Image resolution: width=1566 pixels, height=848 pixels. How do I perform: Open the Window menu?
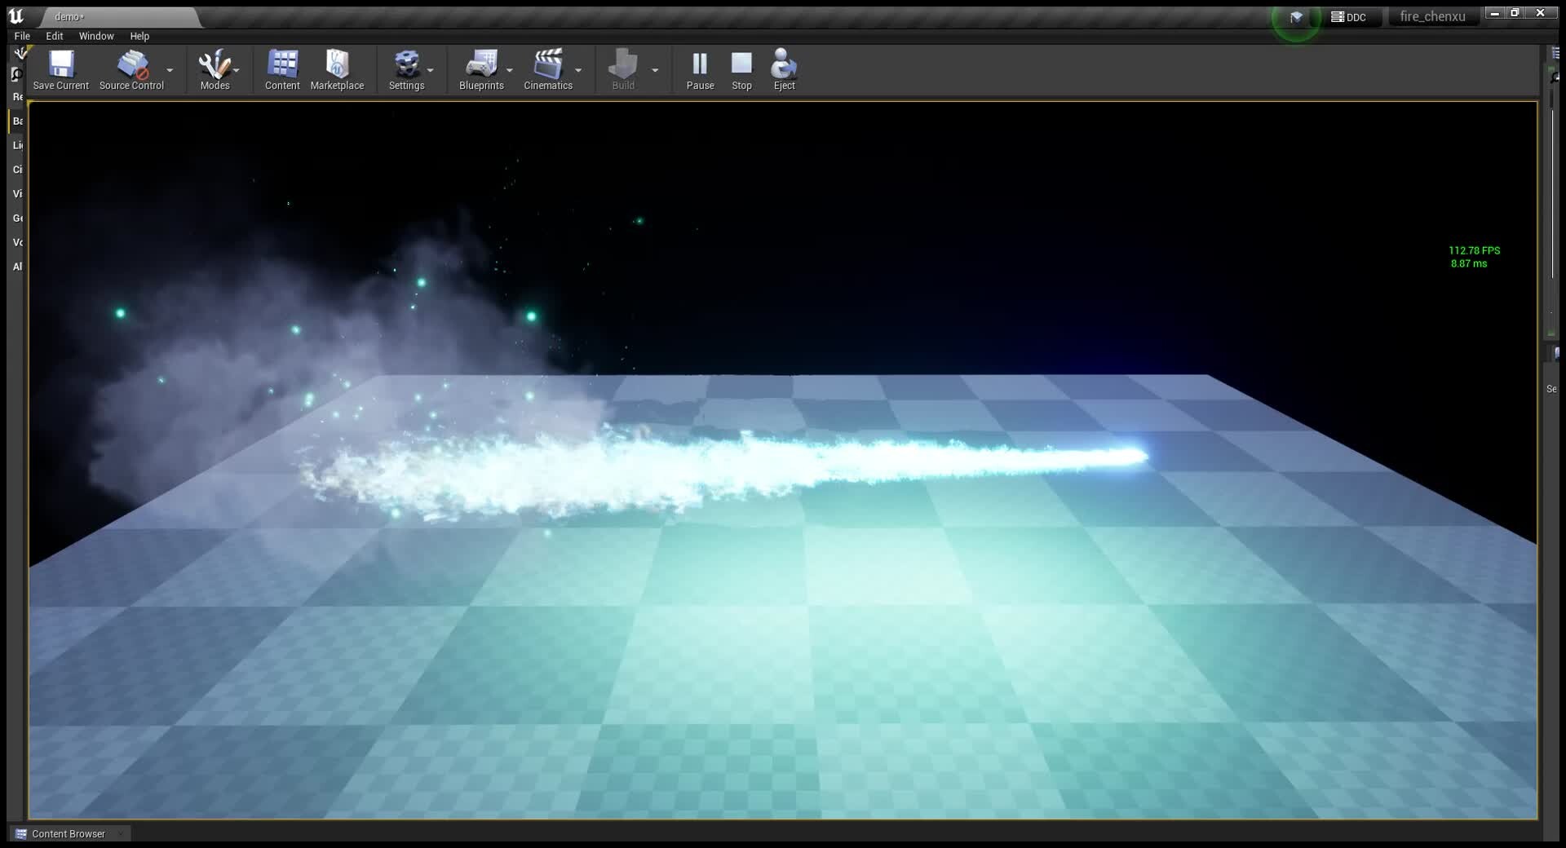tap(96, 36)
